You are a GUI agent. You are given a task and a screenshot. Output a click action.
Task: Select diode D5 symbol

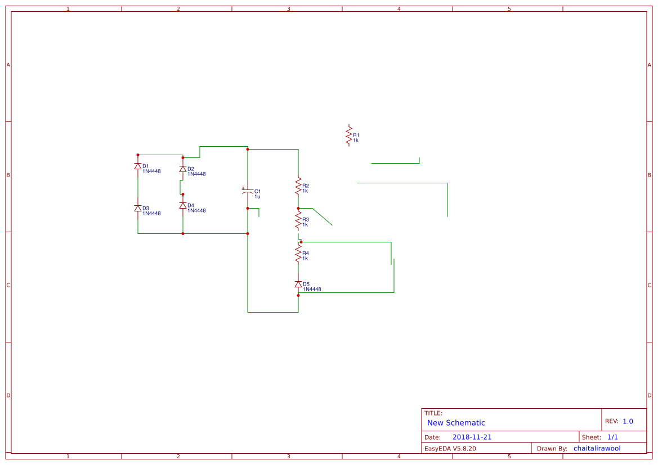[298, 285]
